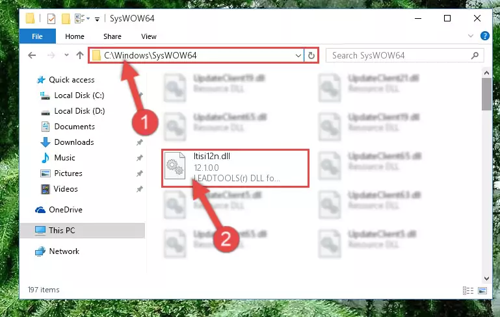Select Quick access in navigation pane
This screenshot has height=317, width=500.
[72, 80]
